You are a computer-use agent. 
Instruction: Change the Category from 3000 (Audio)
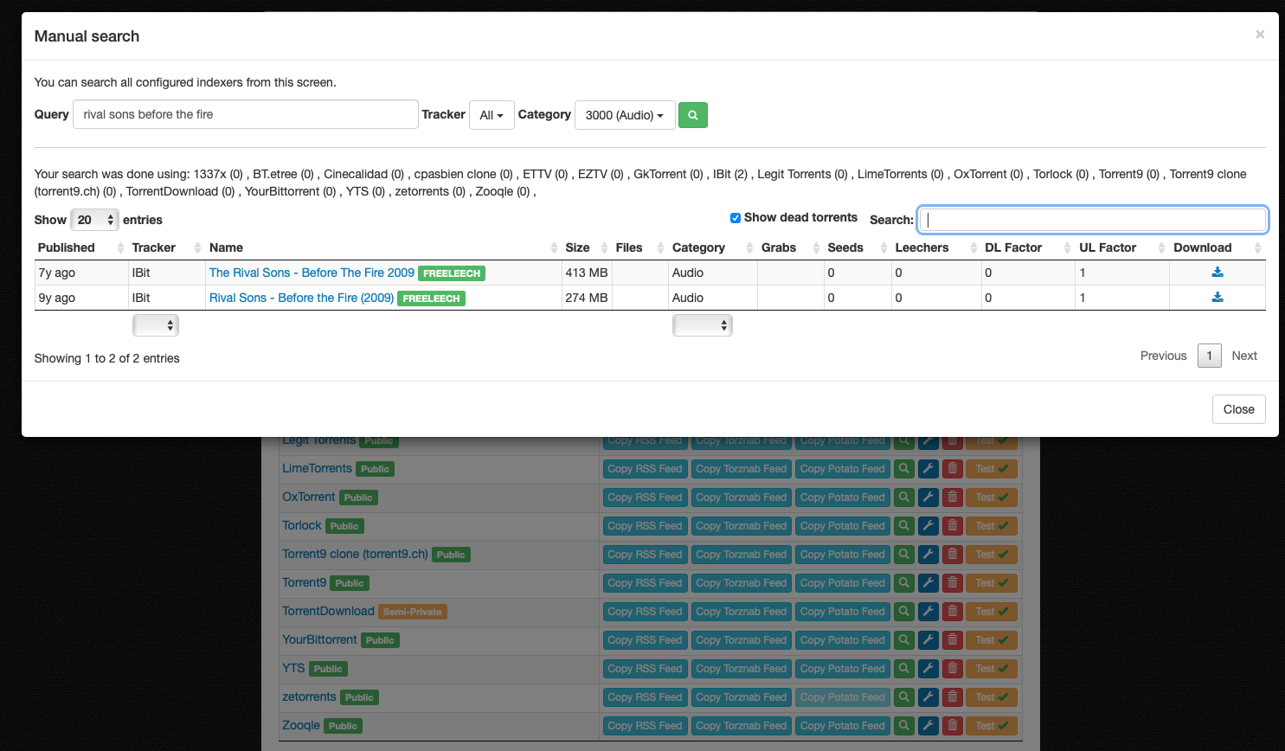tap(625, 114)
